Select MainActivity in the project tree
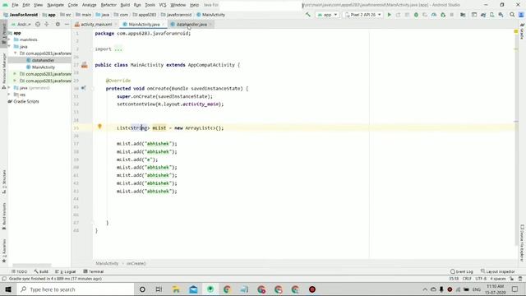Screen dimensions: 526x296 point(44,67)
